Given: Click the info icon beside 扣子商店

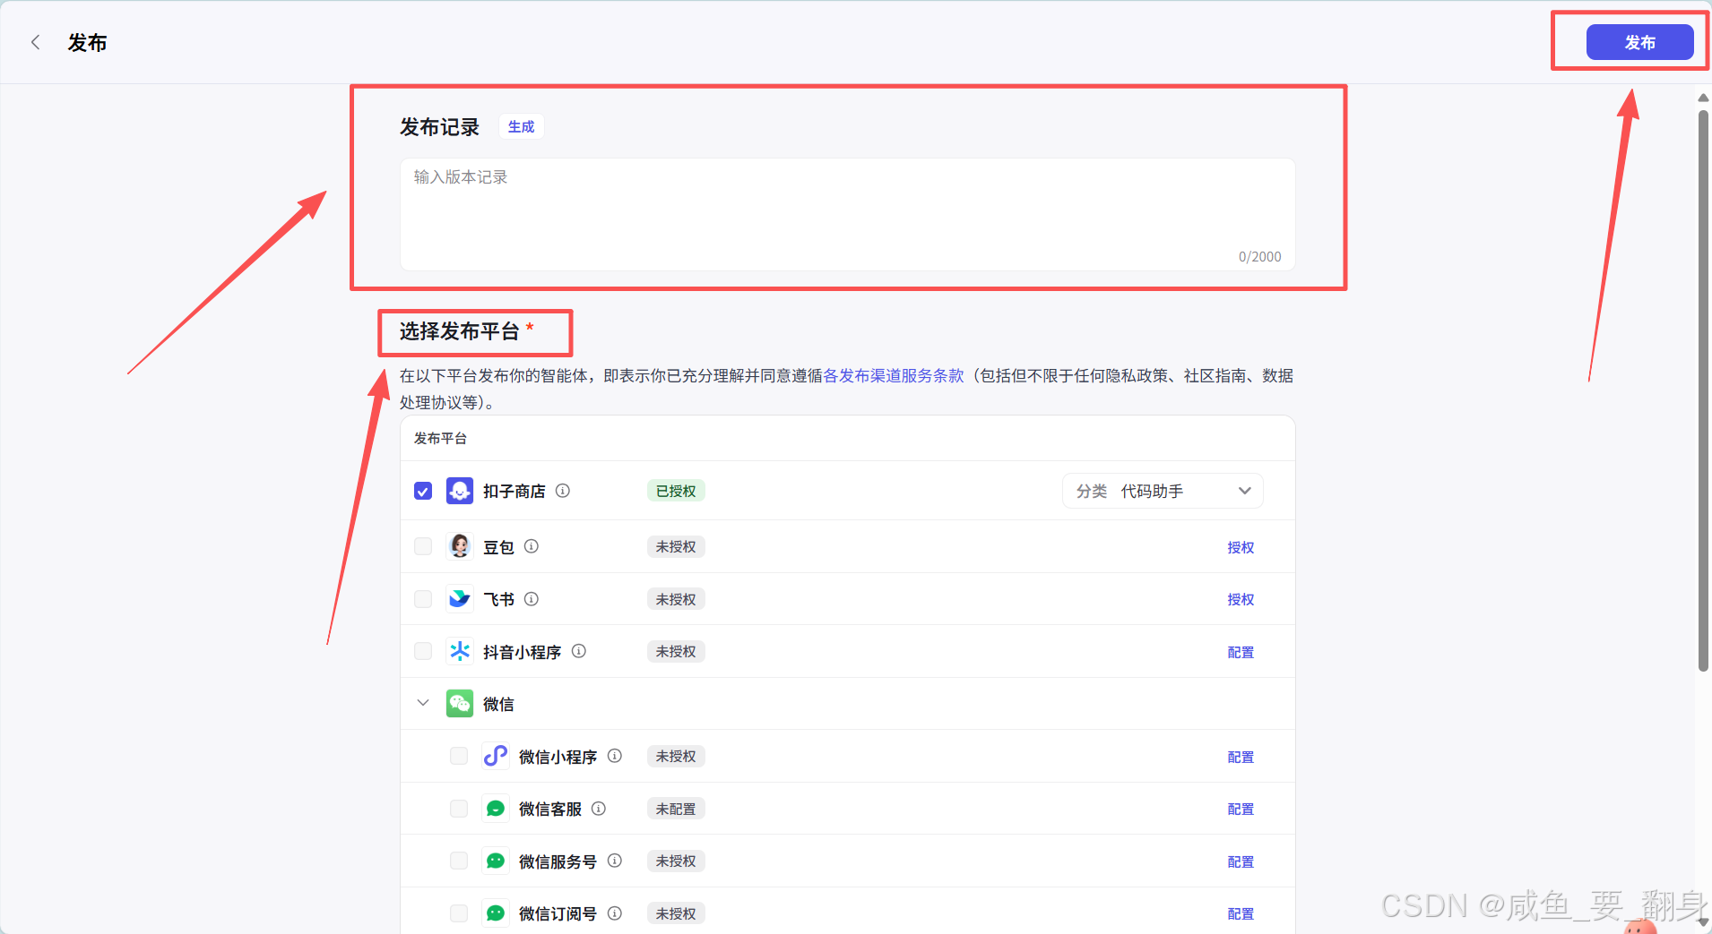Looking at the screenshot, I should 563,491.
